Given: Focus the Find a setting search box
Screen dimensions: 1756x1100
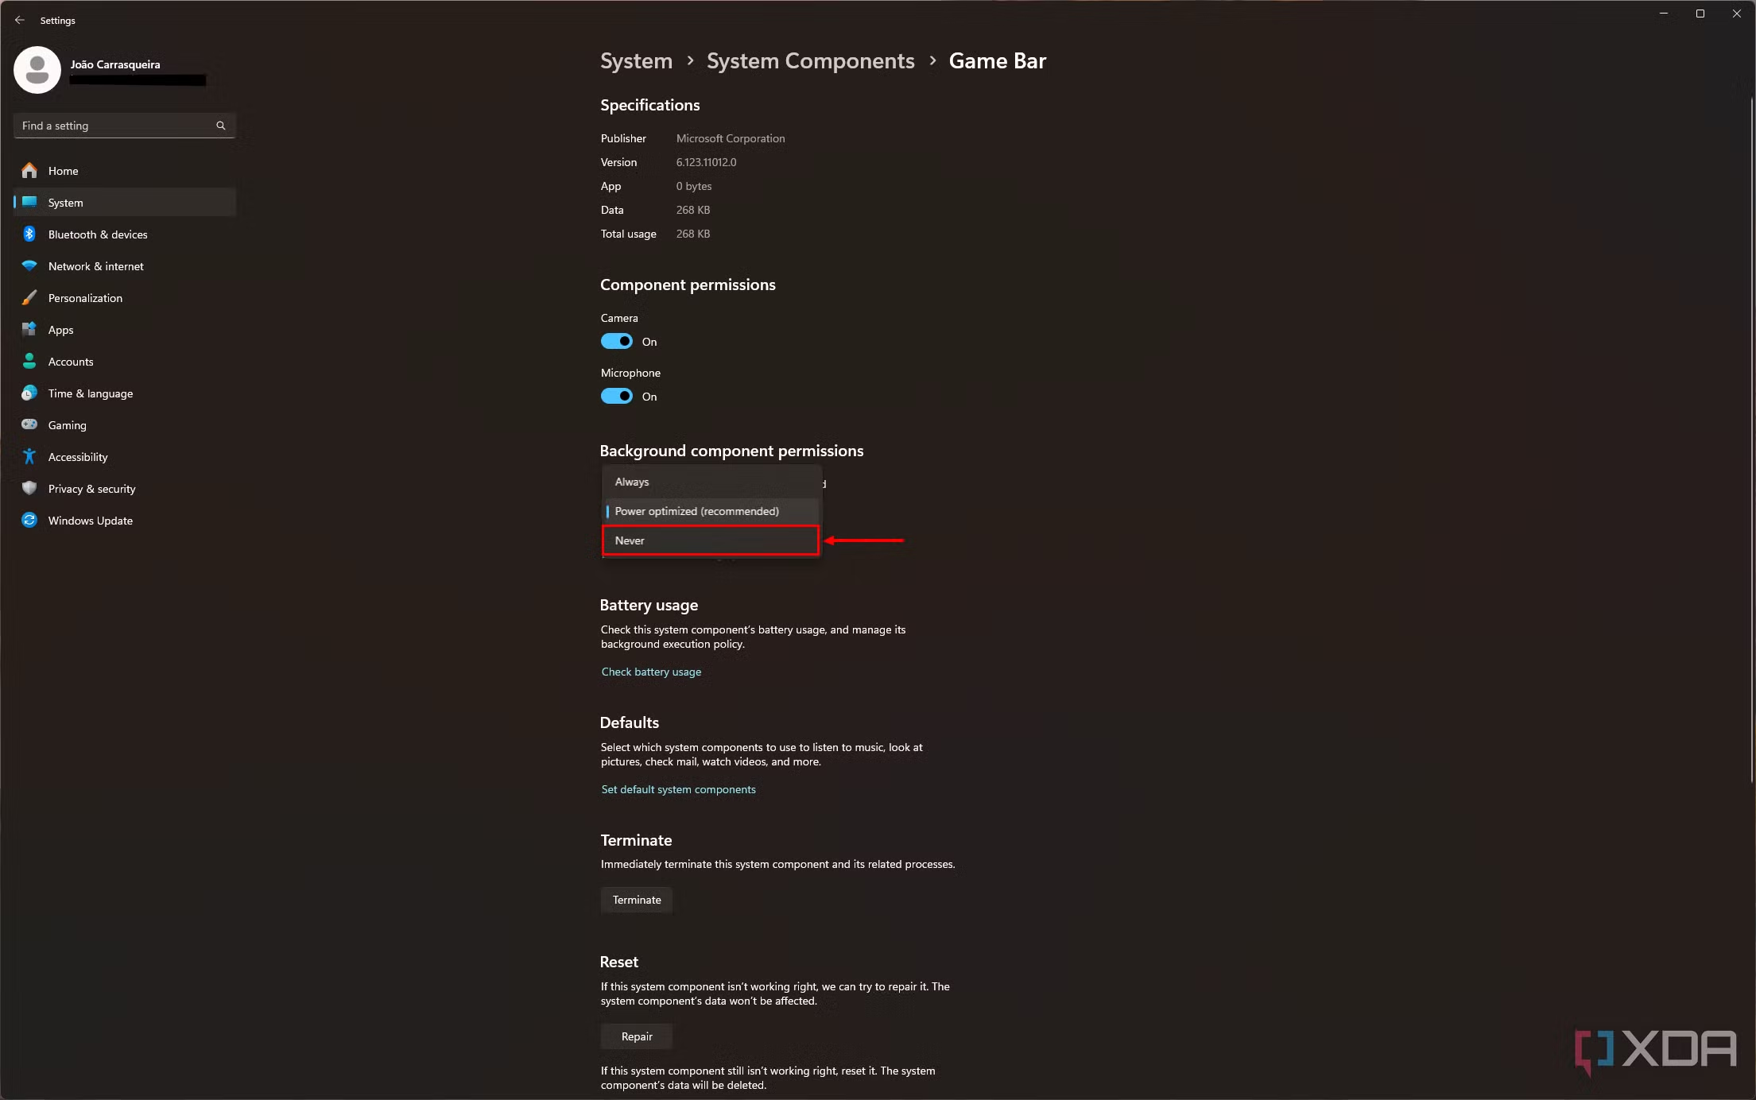Looking at the screenshot, I should 124,126.
